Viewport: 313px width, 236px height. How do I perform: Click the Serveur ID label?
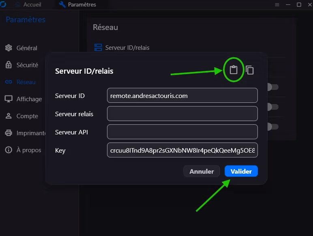tap(70, 96)
